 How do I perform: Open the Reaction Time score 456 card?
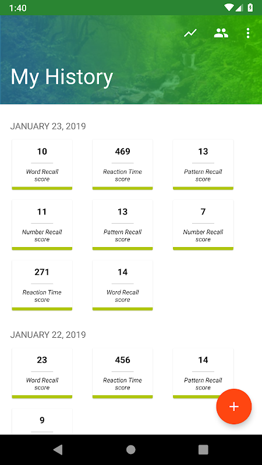tap(122, 373)
